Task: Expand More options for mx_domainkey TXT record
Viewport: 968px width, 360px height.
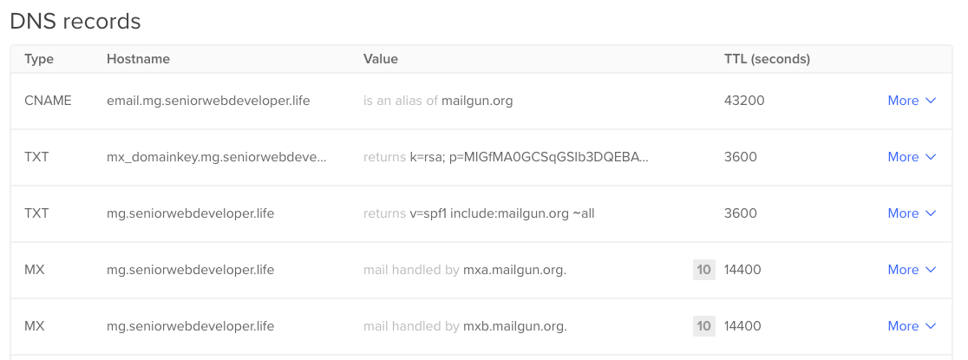Action: click(912, 157)
